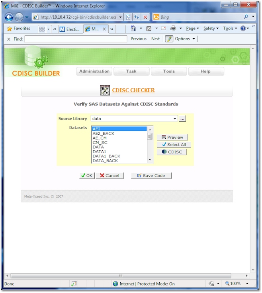Viewport: 262px width, 293px height.
Task: Open the Print options dropdown arrow
Action: coord(181,28)
